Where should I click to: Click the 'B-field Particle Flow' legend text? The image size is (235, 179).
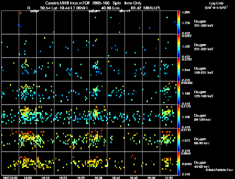click(x=219, y=170)
